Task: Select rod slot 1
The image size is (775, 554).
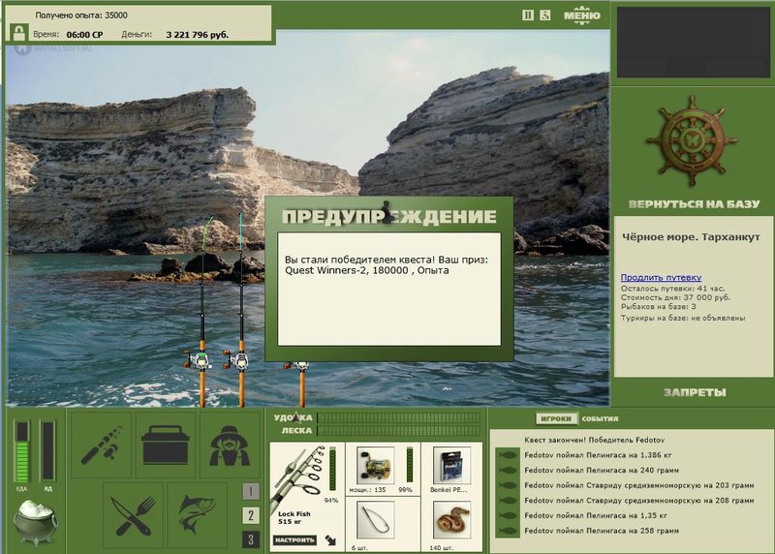Action: (251, 491)
